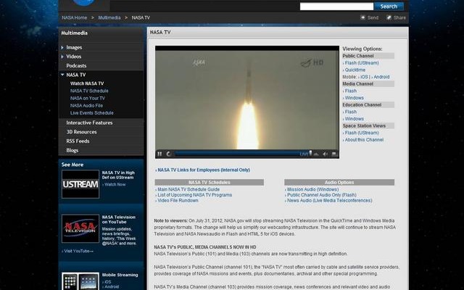Open 3D Resources section

[x=81, y=132]
